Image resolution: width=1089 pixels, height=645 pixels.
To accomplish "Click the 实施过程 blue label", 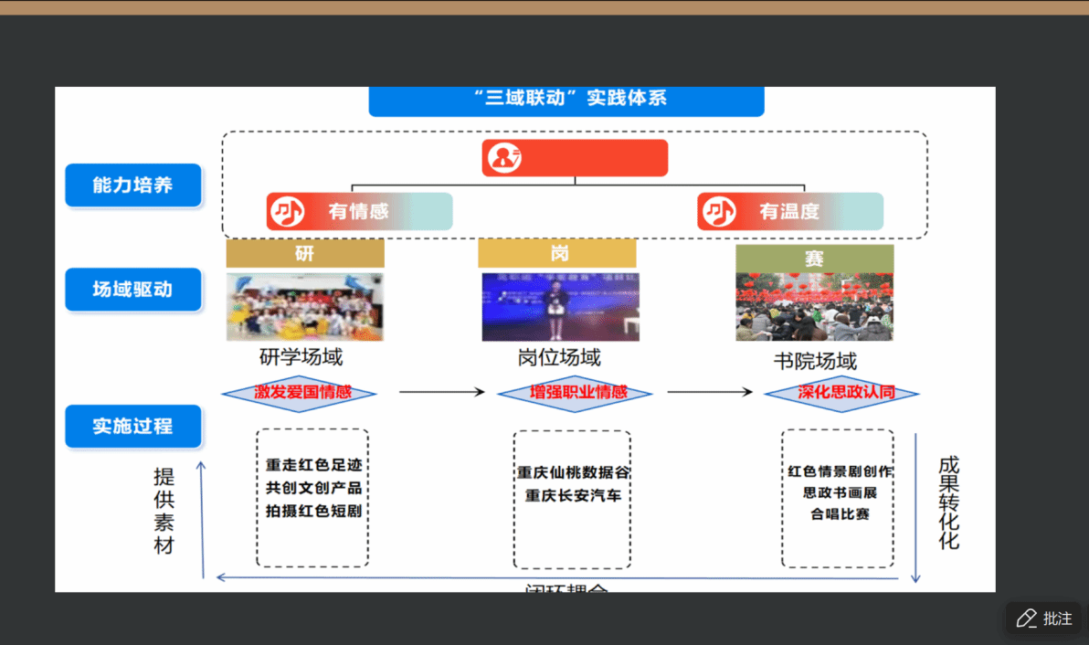I will click(x=133, y=427).
